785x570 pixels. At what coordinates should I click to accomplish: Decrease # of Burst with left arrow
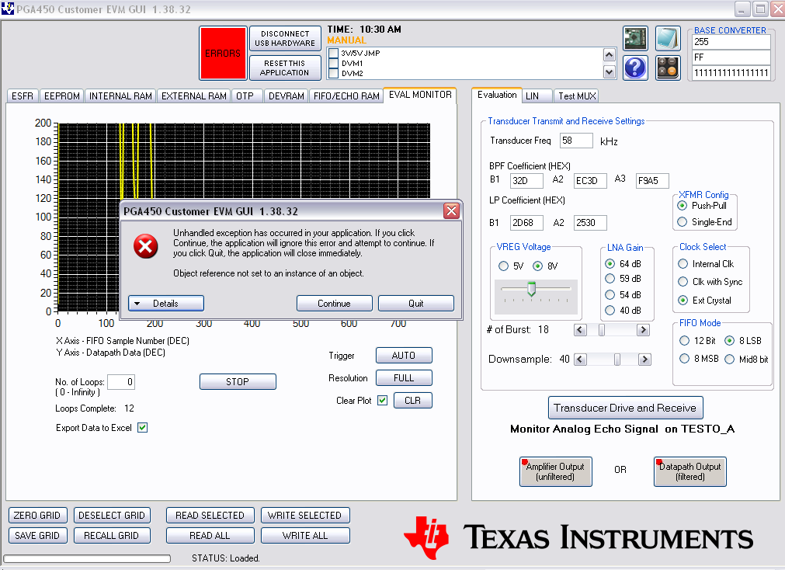580,329
